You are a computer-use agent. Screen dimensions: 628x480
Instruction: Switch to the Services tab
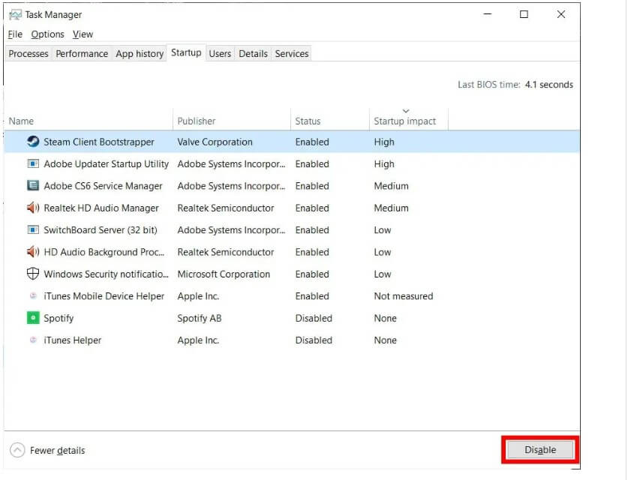pos(291,53)
